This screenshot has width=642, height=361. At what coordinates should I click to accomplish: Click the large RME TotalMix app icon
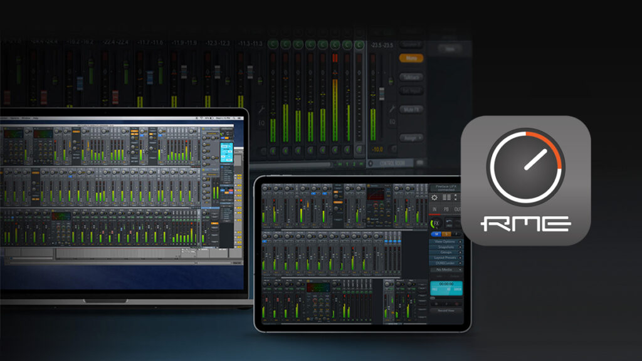click(x=525, y=180)
